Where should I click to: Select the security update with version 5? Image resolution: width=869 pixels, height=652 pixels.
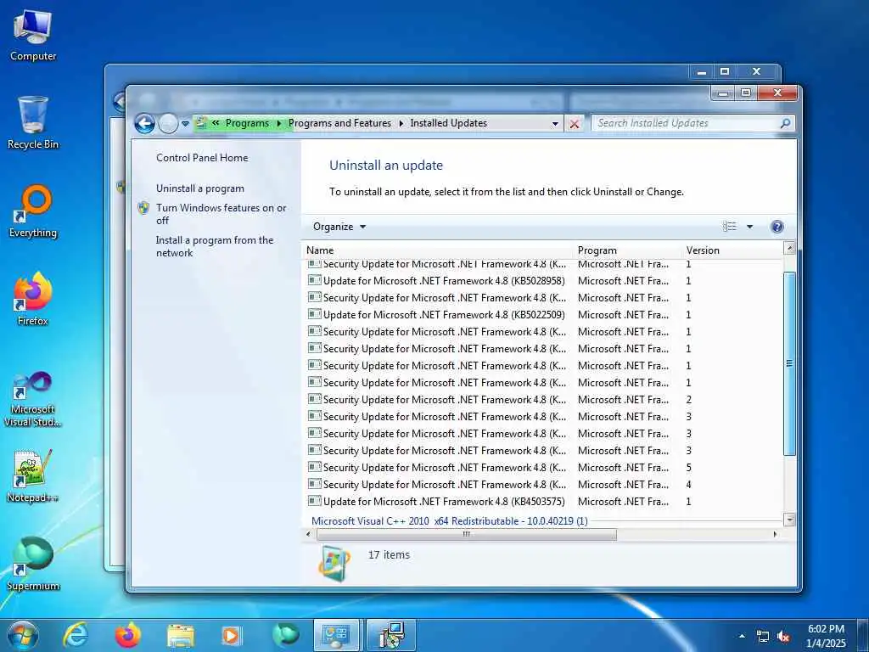[x=543, y=468]
